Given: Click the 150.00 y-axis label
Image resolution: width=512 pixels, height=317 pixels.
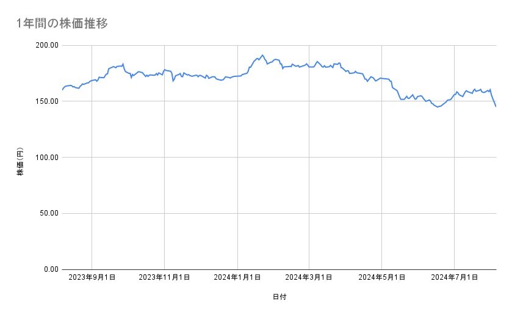Looking at the screenshot, I should (46, 101).
